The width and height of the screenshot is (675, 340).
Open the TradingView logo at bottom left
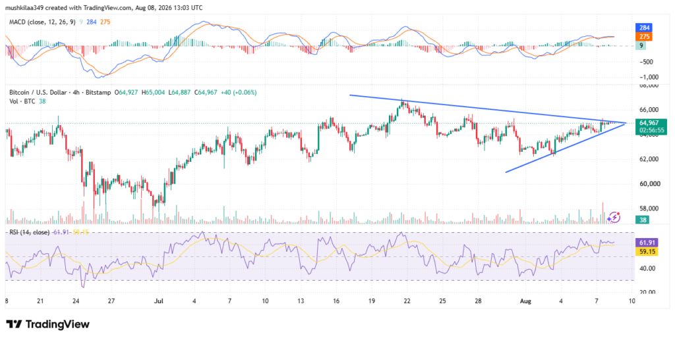point(47,324)
